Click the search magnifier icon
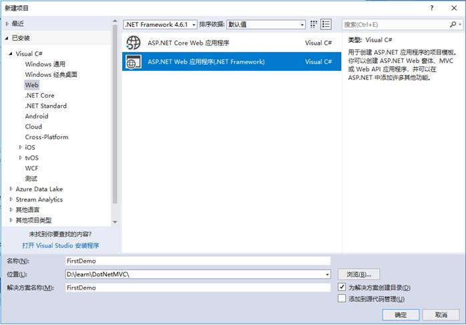 pos(453,24)
